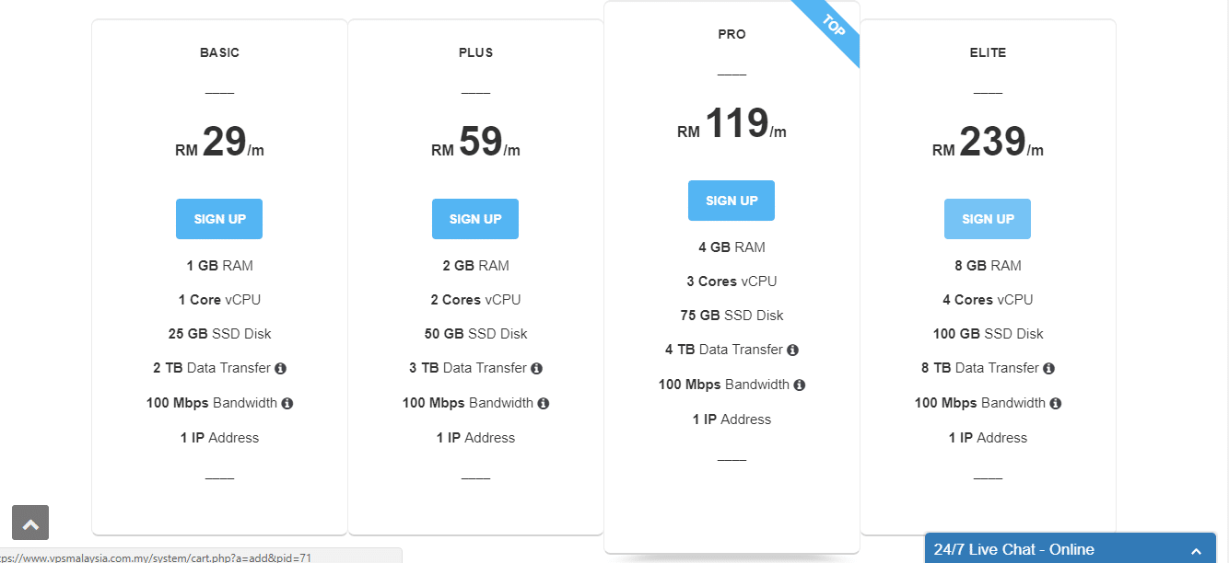Click SIGN UP on the Elite plan

pos(987,218)
